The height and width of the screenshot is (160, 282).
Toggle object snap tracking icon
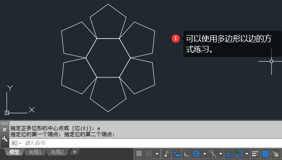click(229, 154)
